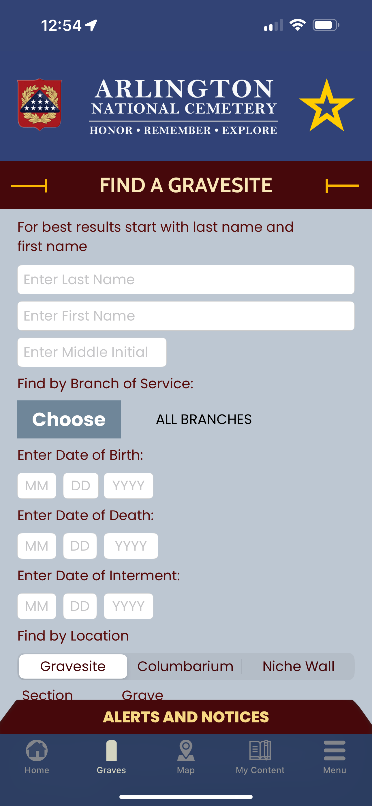372x806 pixels.
Task: Select the Date of Interment day field
Action: point(80,607)
